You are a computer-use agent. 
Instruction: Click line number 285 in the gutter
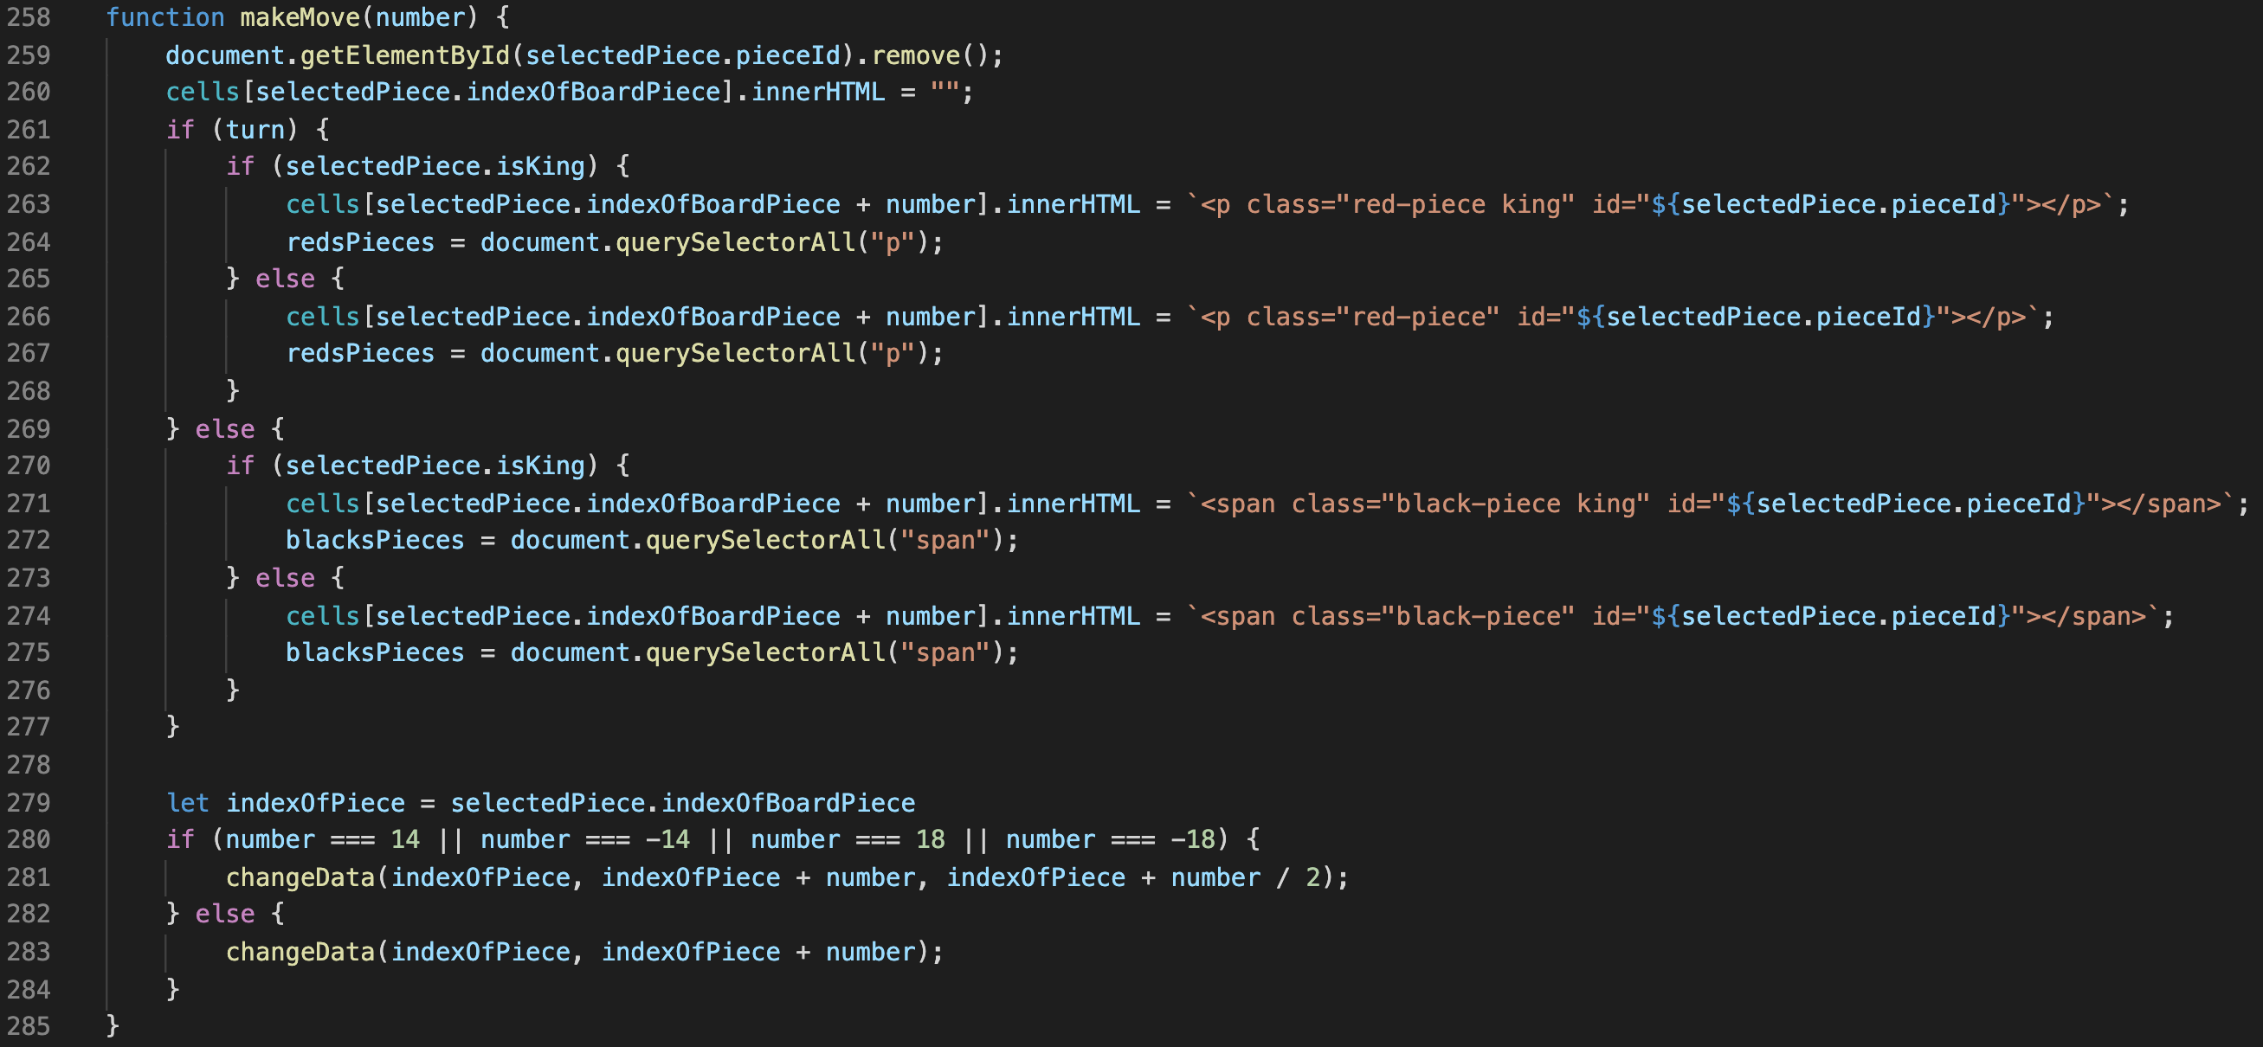click(x=28, y=1026)
